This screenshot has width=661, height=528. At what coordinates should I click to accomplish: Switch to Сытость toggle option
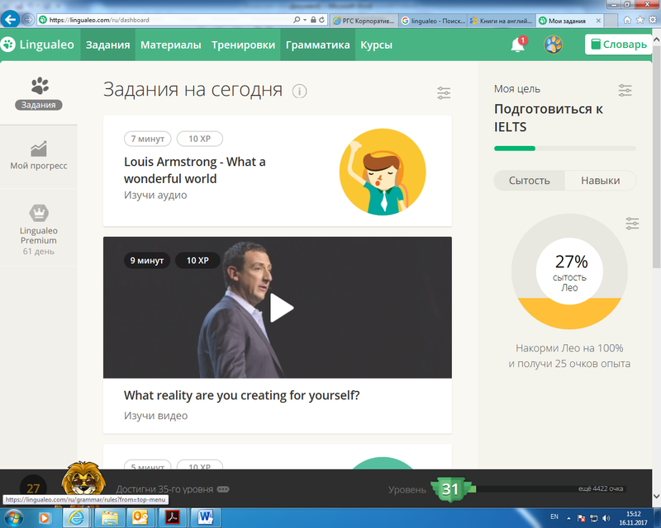(x=529, y=181)
